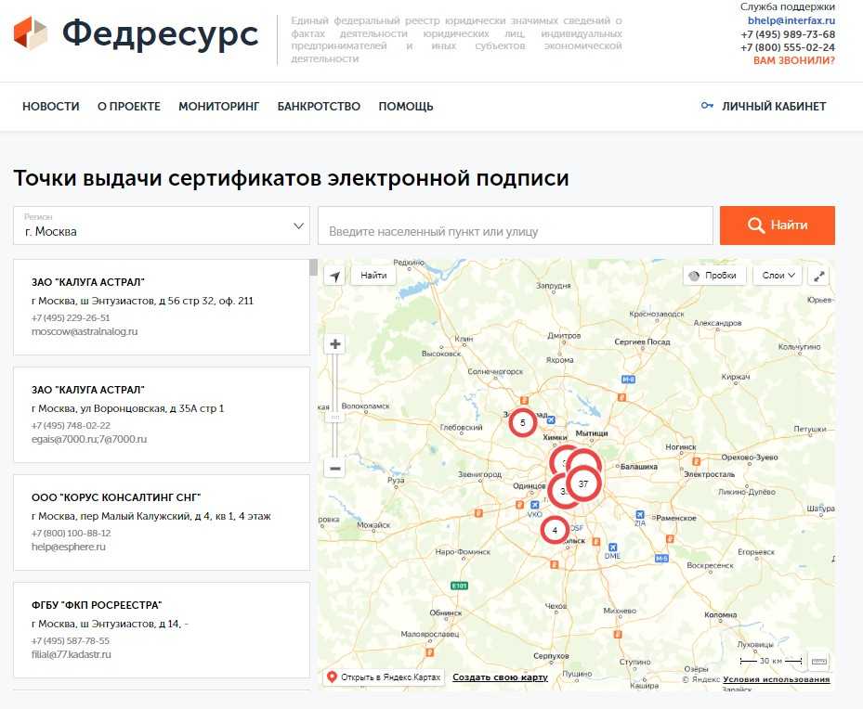The image size is (863, 709).
Task: Open Личный кабинет login link
Action: (764, 107)
